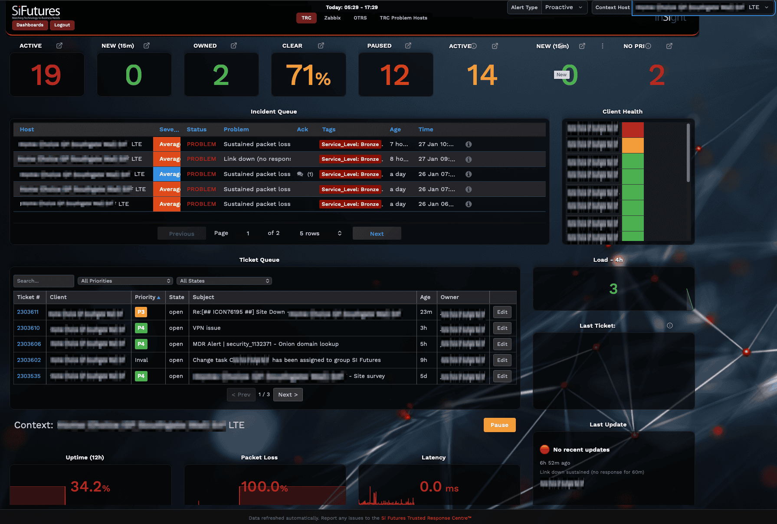Show info tooltip on NO PRI label
Screen dimensions: 777x524
click(x=648, y=46)
